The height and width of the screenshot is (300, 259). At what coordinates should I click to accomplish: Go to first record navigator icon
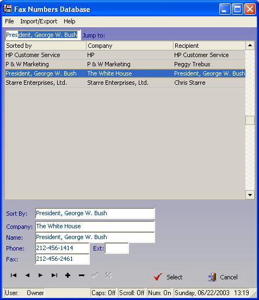[14, 276]
